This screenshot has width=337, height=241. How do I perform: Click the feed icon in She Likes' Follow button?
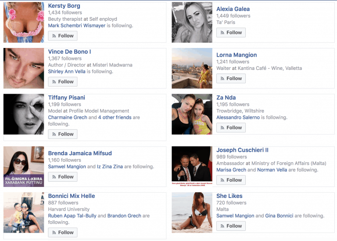click(223, 226)
